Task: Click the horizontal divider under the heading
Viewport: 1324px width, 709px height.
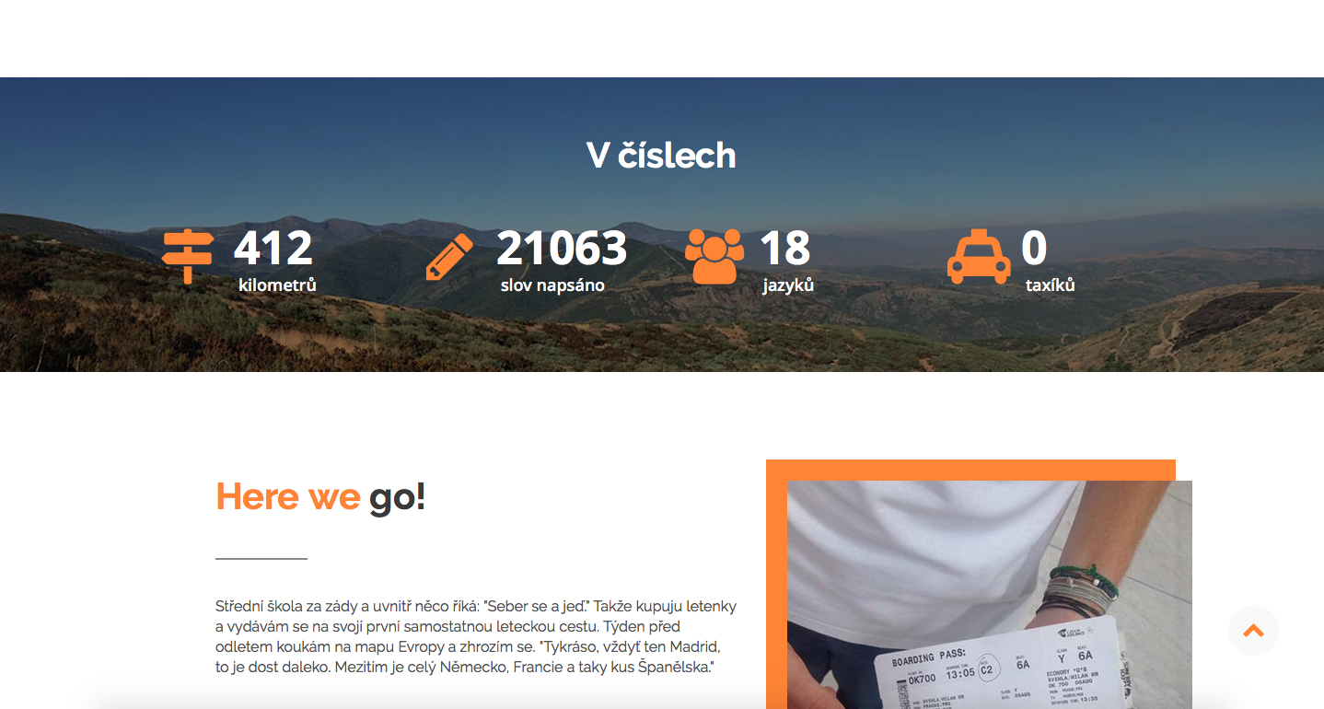Action: pyautogui.click(x=261, y=558)
